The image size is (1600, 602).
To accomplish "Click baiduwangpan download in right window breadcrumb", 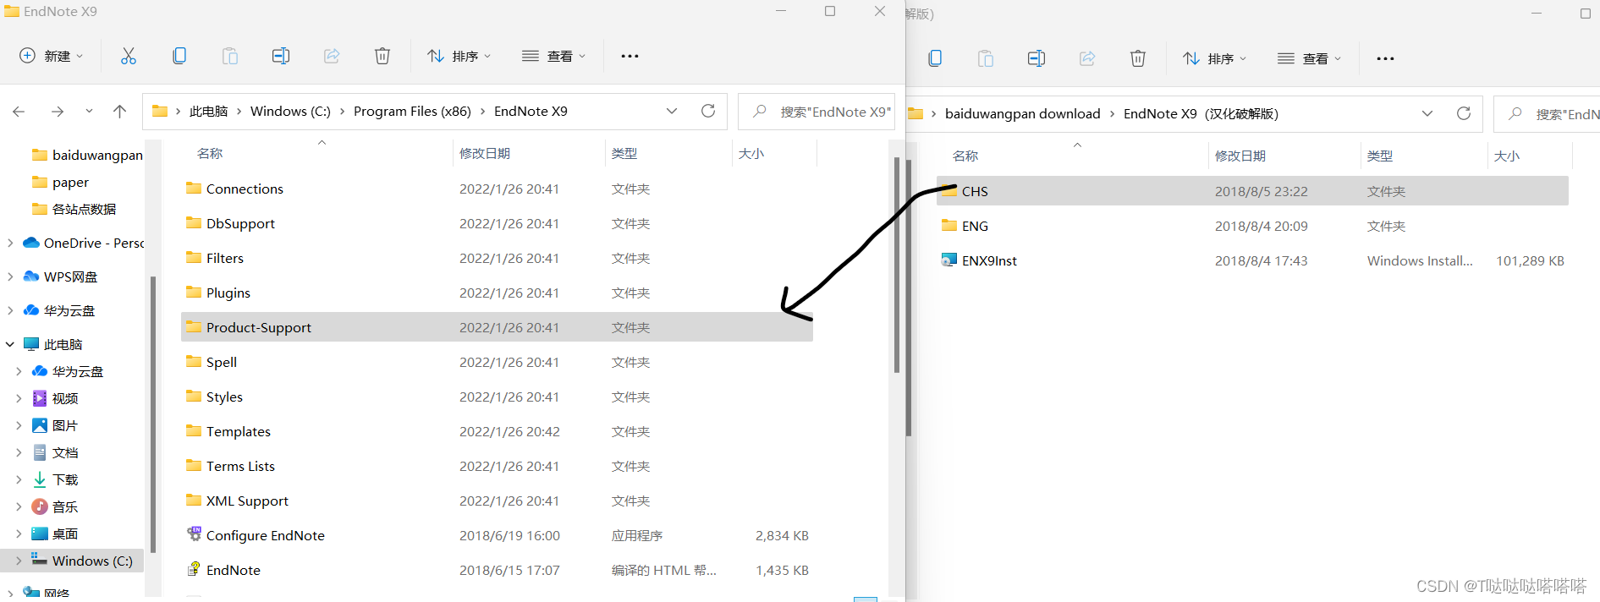I will click(1023, 113).
